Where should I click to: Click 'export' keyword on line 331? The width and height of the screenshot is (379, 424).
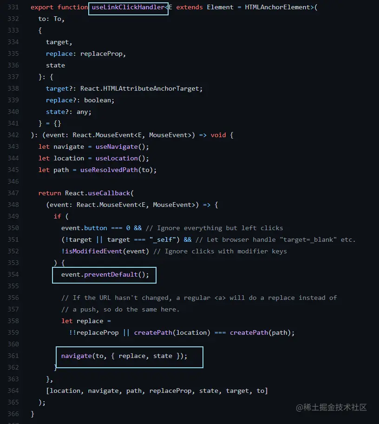[x=42, y=7]
